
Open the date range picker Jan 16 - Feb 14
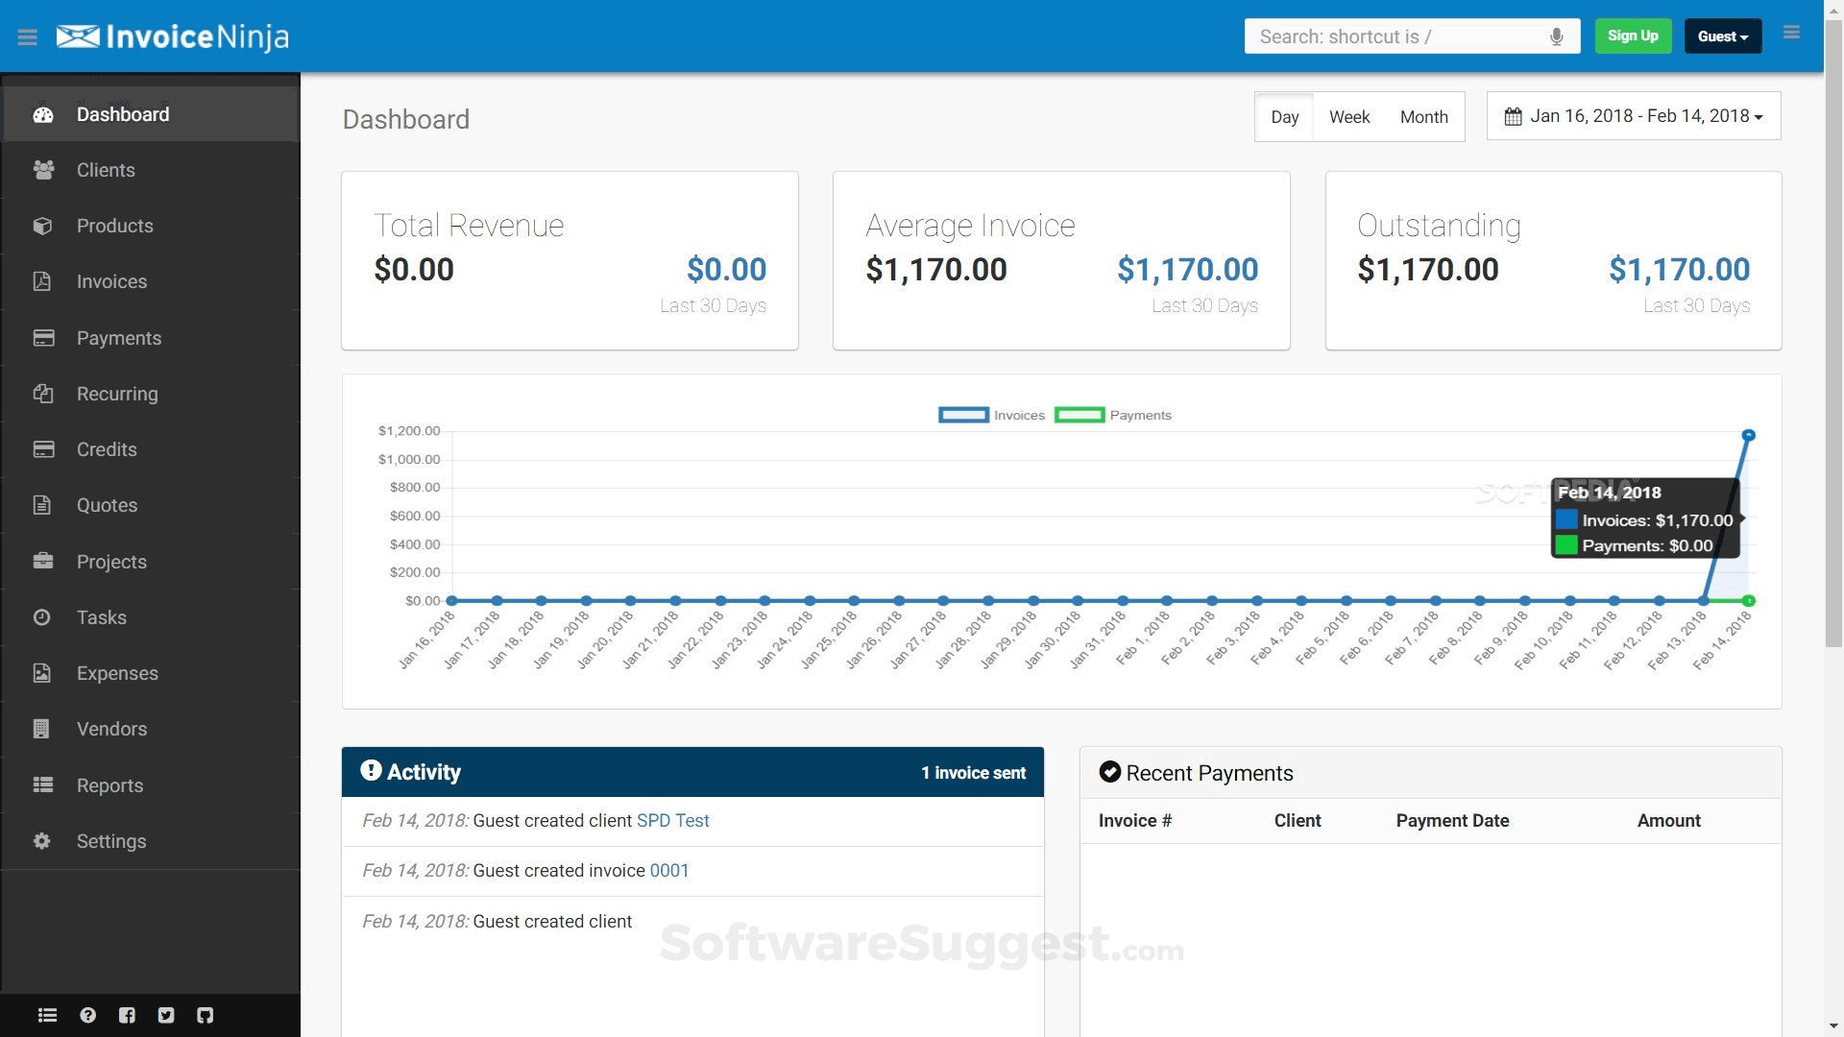[1633, 115]
